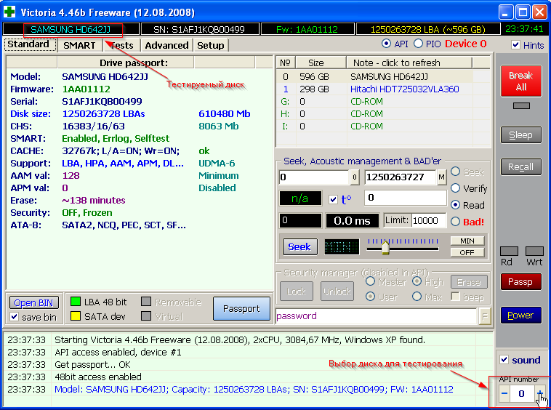Viewport: 551px width, 410px height.
Task: Select the G: CD-ROM row
Action: point(383,101)
